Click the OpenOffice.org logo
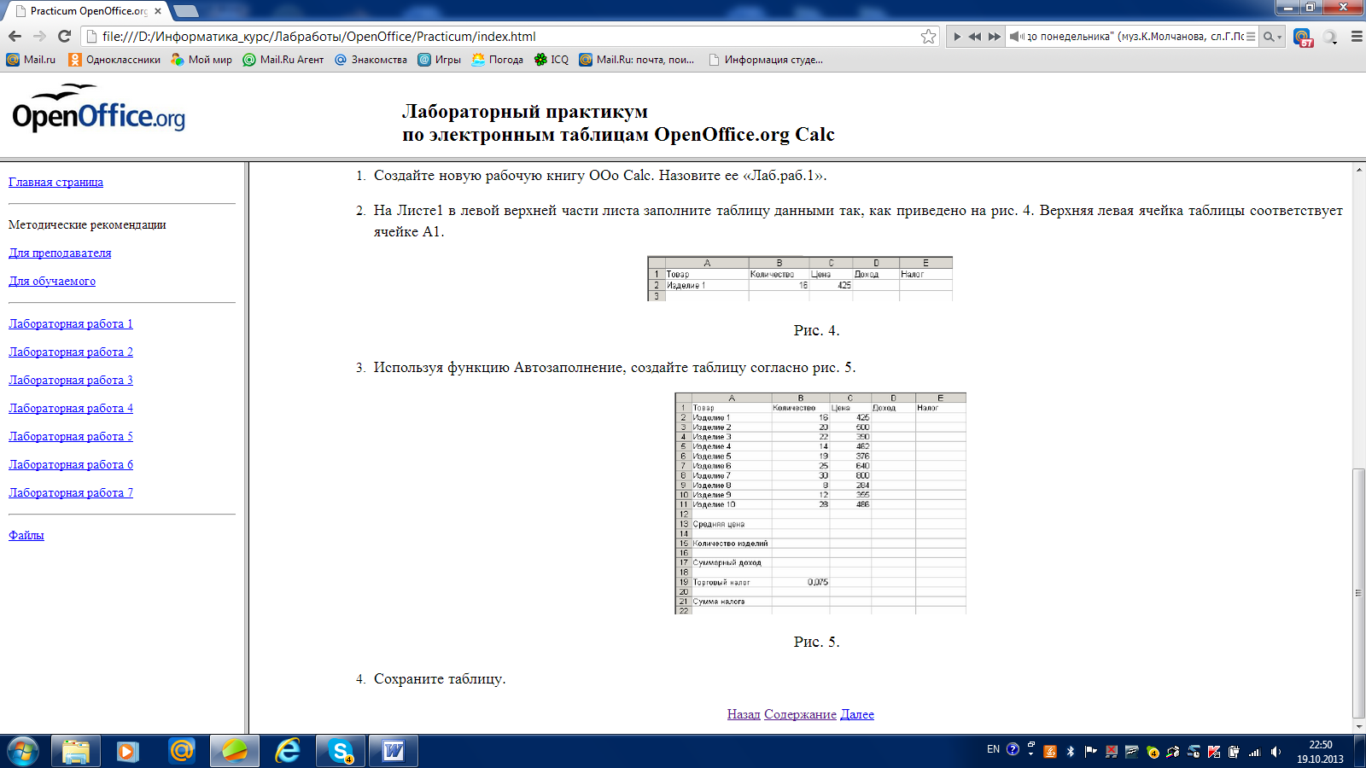 coord(98,108)
